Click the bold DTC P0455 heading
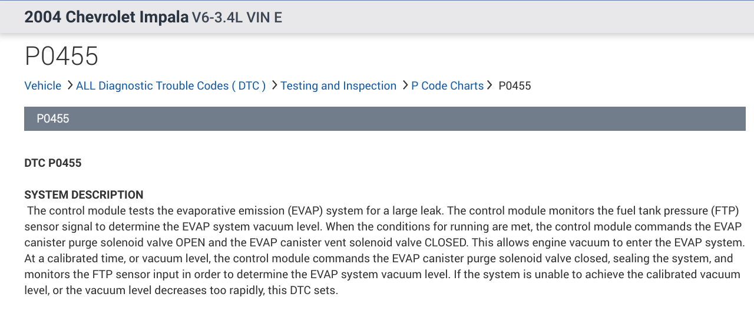 (x=53, y=163)
